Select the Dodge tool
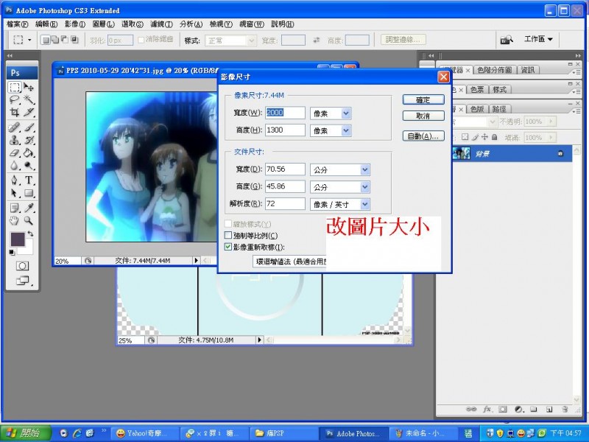 point(29,166)
